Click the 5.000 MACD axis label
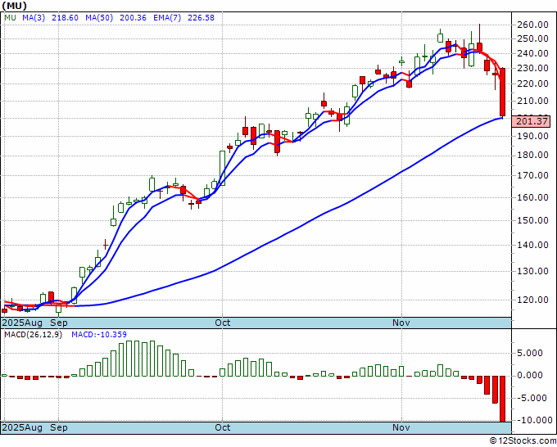 [530, 354]
